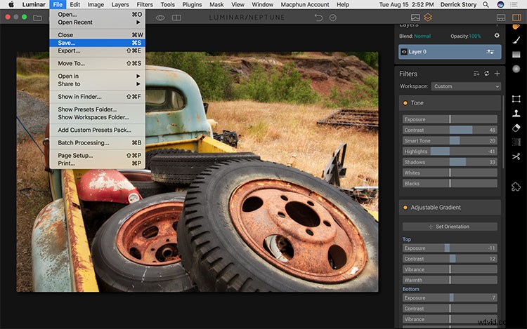527x329 pixels.
Task: Open the Filters menu in menu bar
Action: tap(145, 4)
